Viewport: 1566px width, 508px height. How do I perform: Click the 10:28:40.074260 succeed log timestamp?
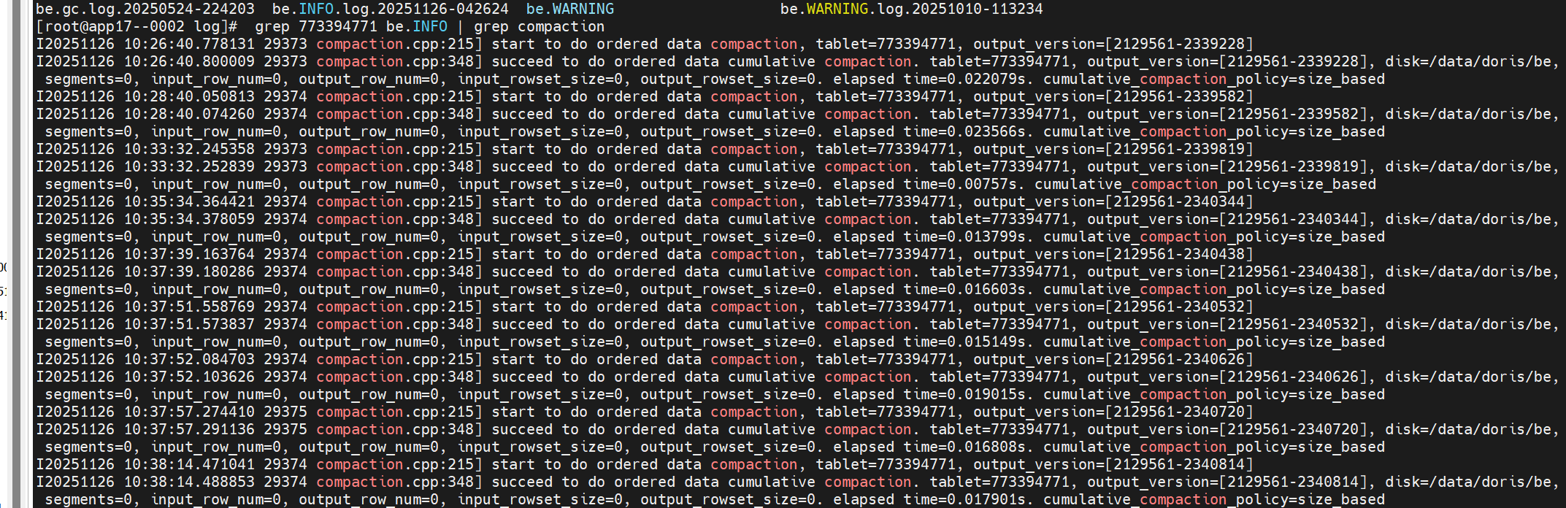(189, 114)
